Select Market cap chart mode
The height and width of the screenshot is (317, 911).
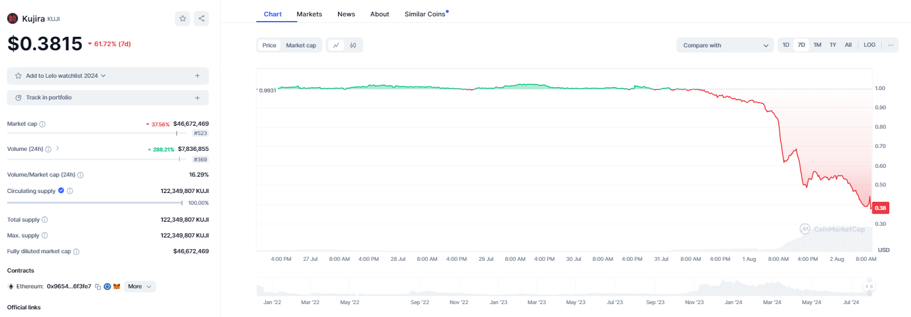(x=301, y=45)
